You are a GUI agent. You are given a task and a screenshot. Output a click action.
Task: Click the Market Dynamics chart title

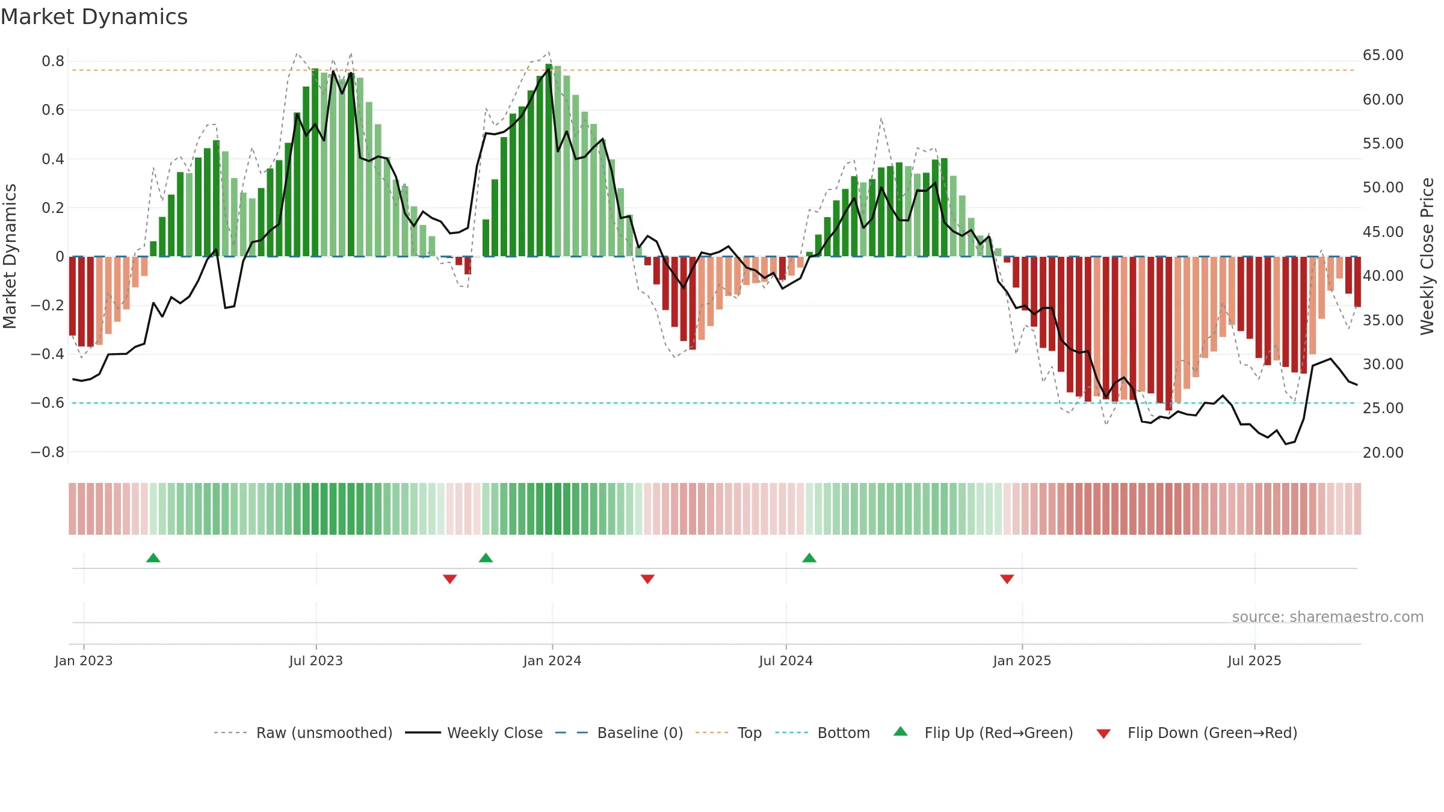(x=94, y=17)
